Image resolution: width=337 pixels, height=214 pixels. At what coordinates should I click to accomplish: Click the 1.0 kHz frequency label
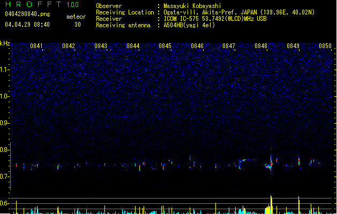(x=5, y=96)
